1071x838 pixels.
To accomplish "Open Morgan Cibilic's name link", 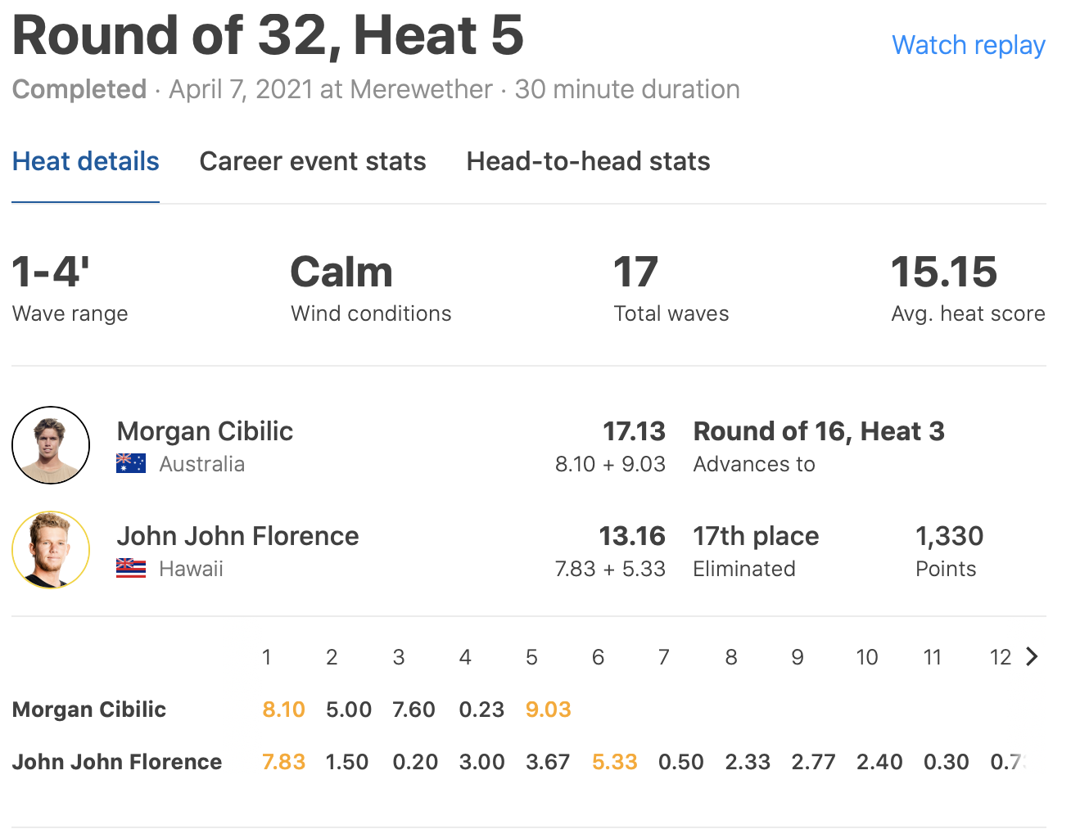I will [x=205, y=431].
